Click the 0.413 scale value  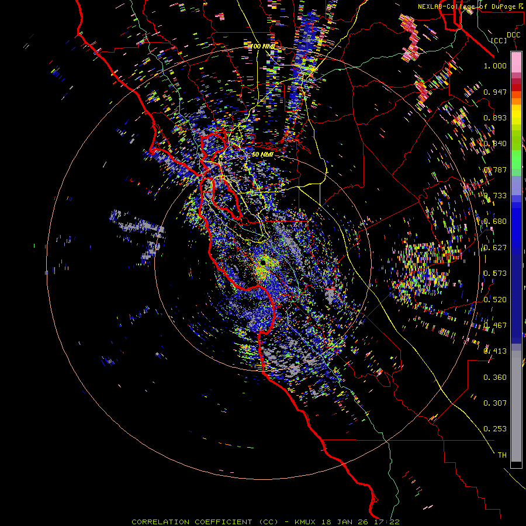point(495,351)
